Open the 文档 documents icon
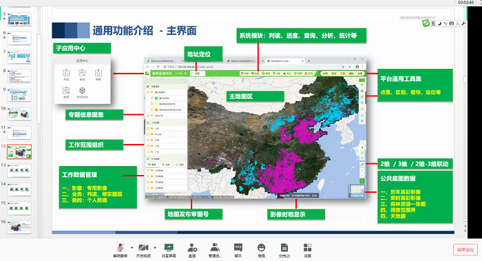 point(284,250)
